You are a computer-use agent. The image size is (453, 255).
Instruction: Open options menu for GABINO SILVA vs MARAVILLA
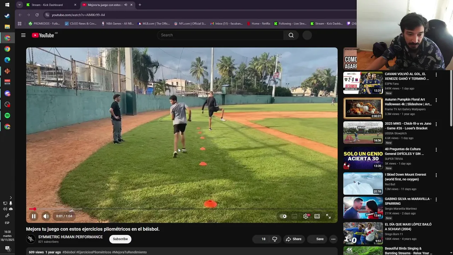pyautogui.click(x=436, y=200)
